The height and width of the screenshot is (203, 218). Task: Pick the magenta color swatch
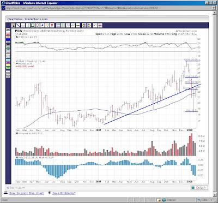coord(8,63)
